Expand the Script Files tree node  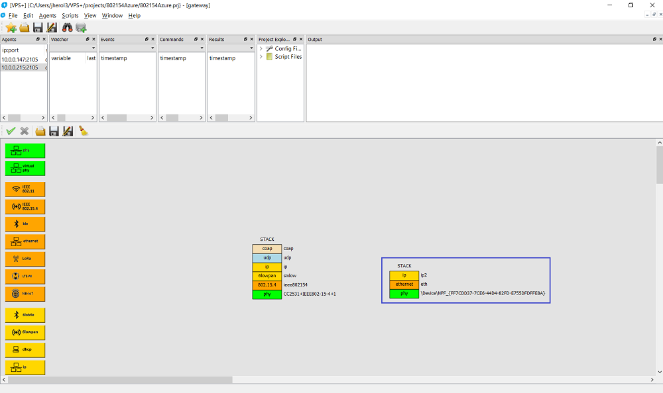[261, 57]
